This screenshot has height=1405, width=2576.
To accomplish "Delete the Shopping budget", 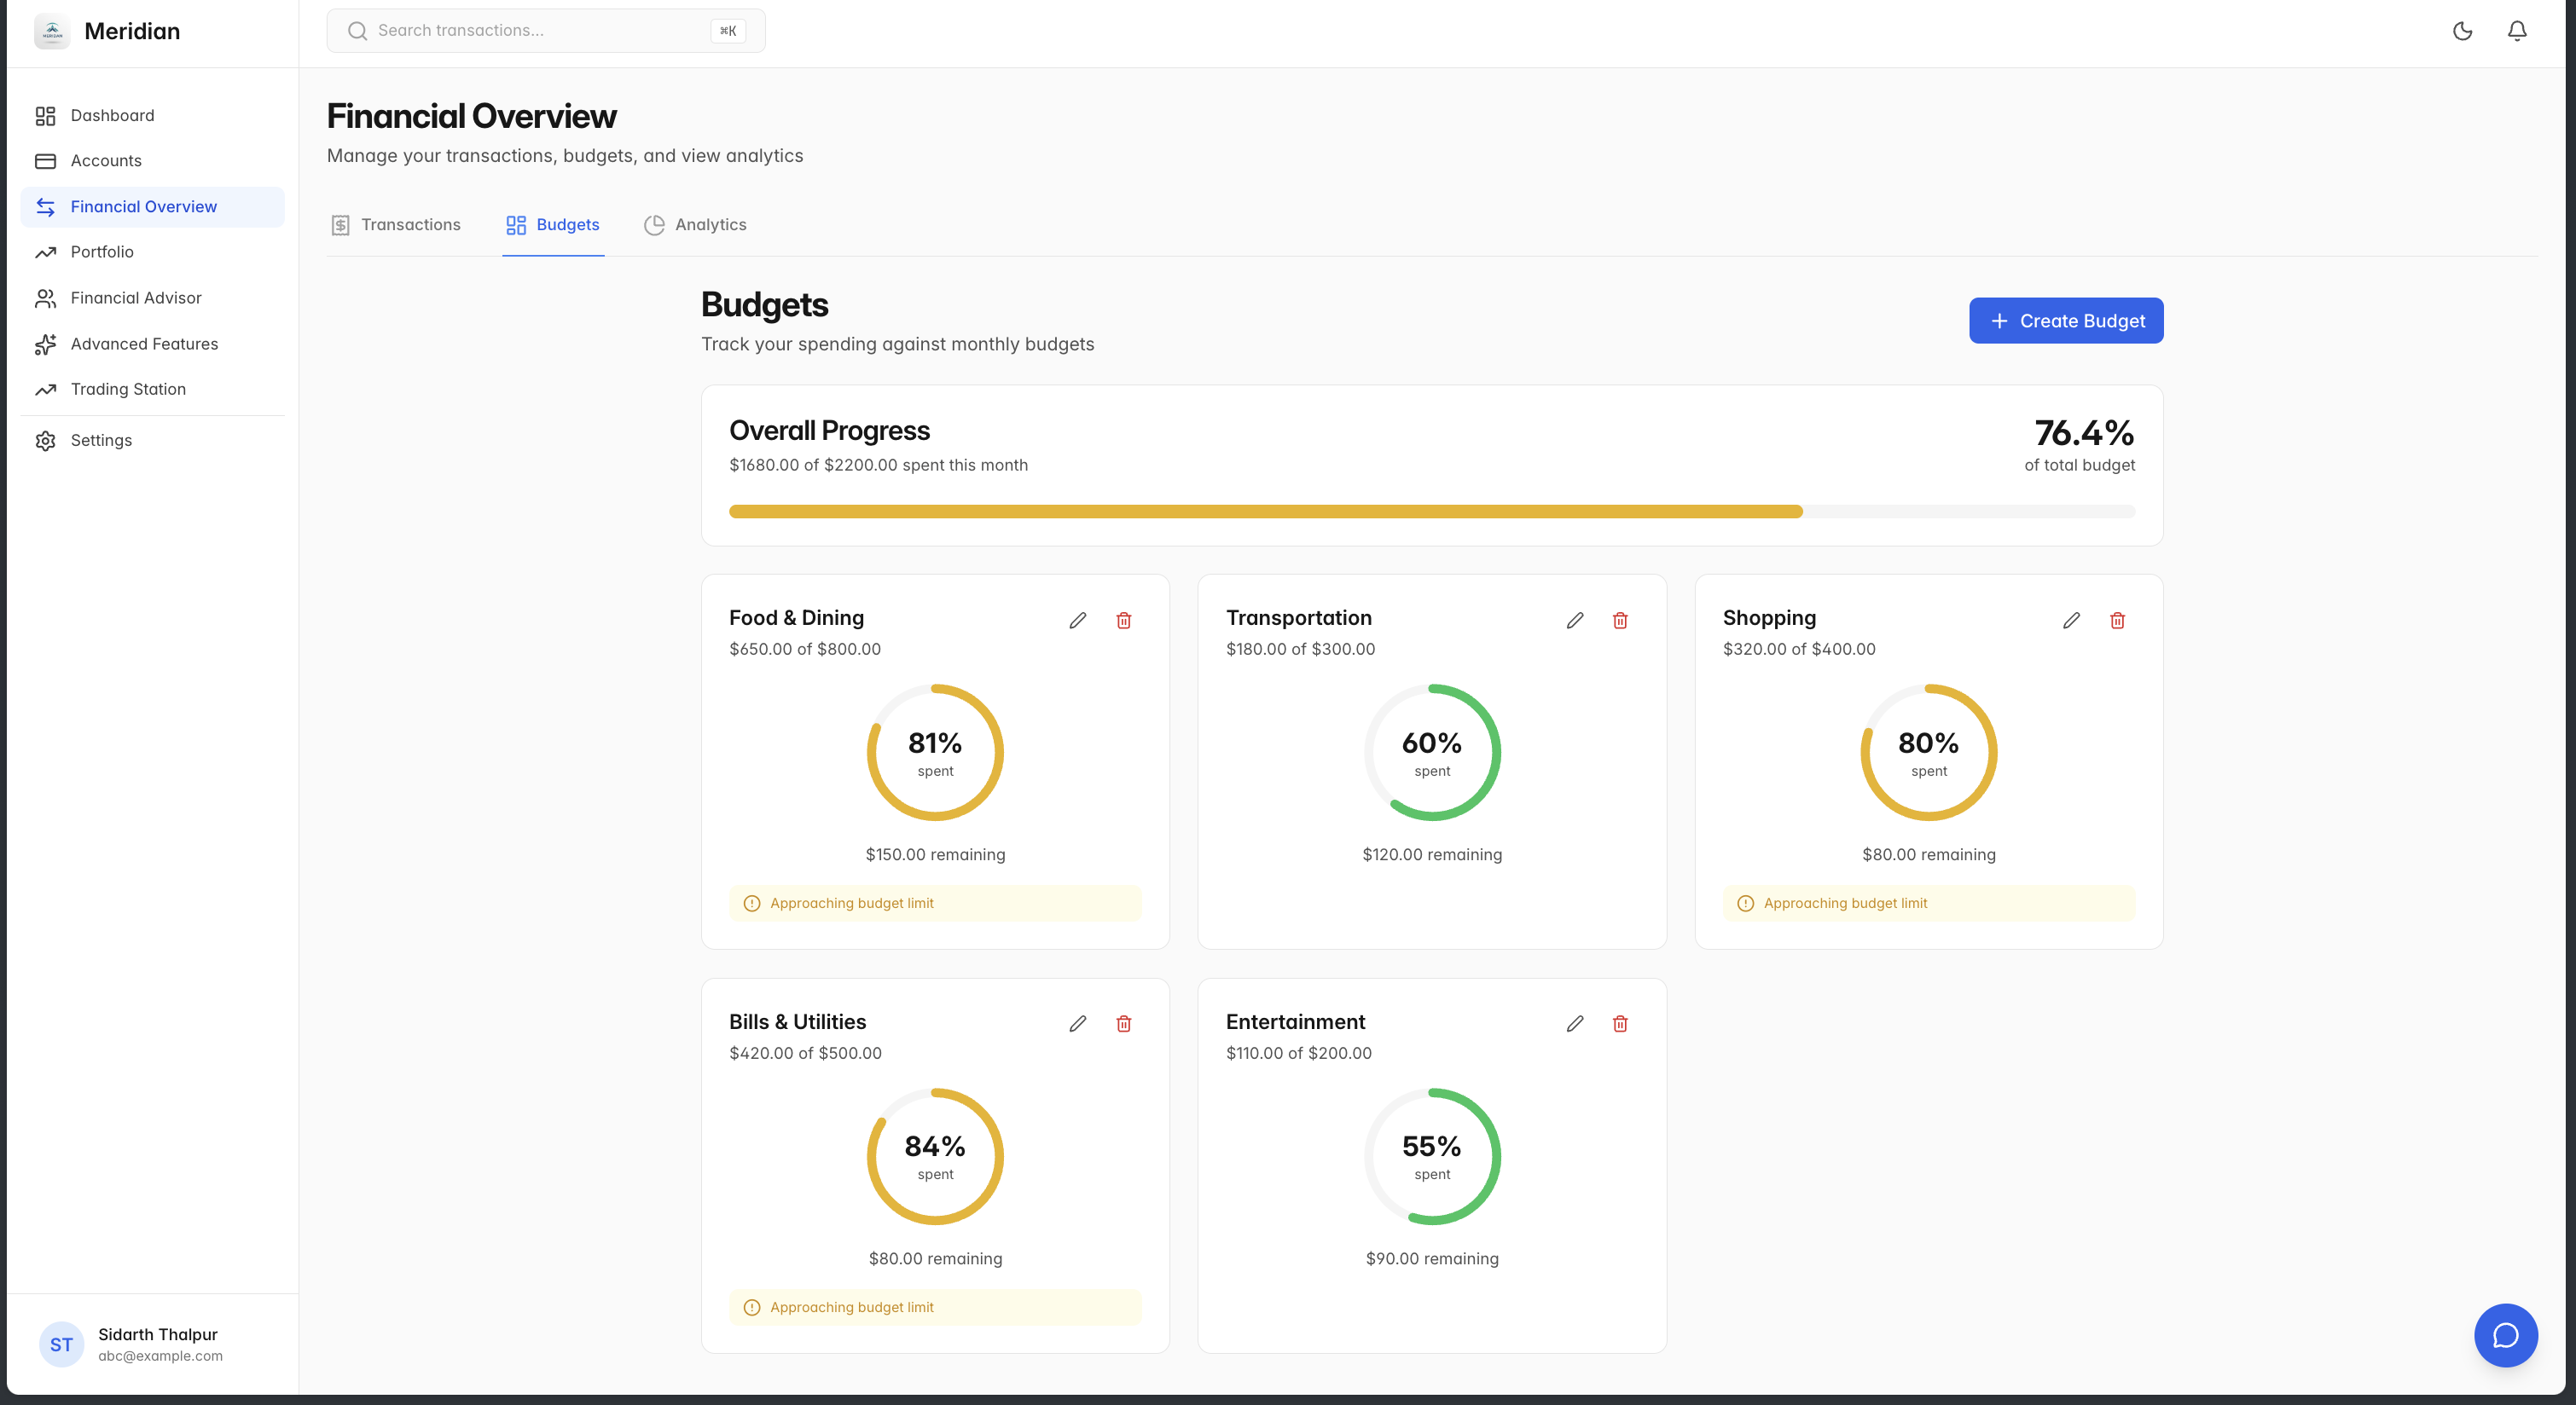I will (x=2117, y=621).
